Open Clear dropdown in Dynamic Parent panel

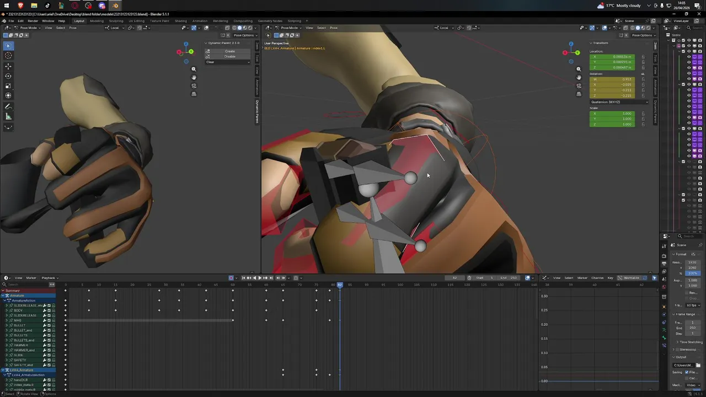tap(228, 62)
